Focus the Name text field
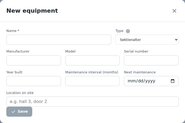Viewport: 185px width, 123px height. click(59, 40)
